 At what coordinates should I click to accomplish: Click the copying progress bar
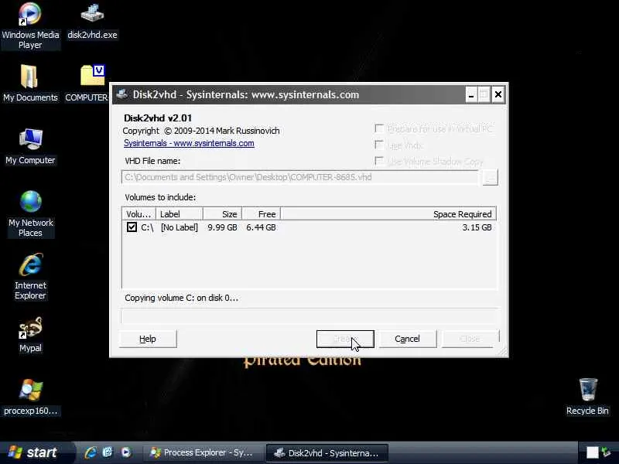click(309, 316)
